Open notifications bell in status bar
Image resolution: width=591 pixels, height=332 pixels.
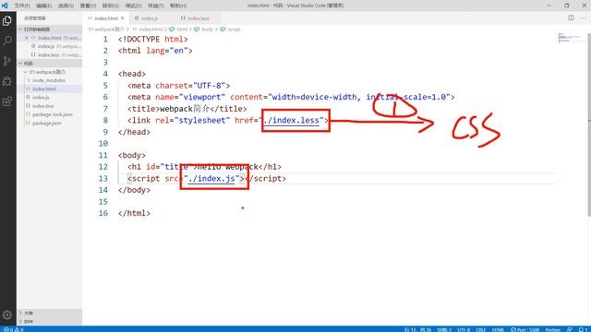[582, 329]
